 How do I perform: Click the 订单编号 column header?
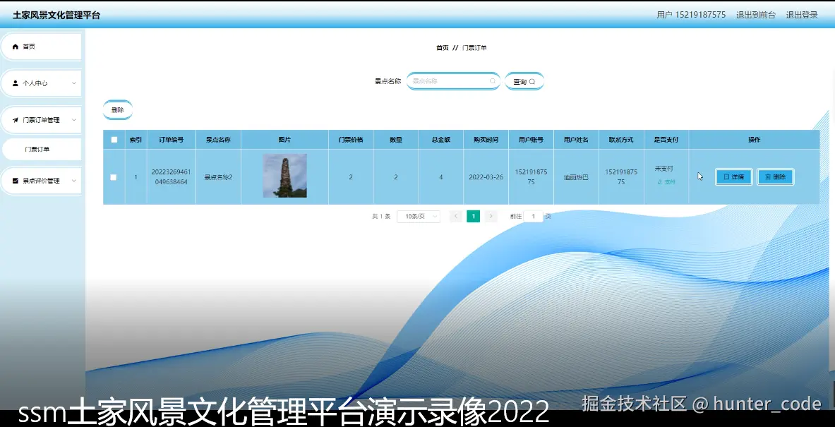click(171, 140)
